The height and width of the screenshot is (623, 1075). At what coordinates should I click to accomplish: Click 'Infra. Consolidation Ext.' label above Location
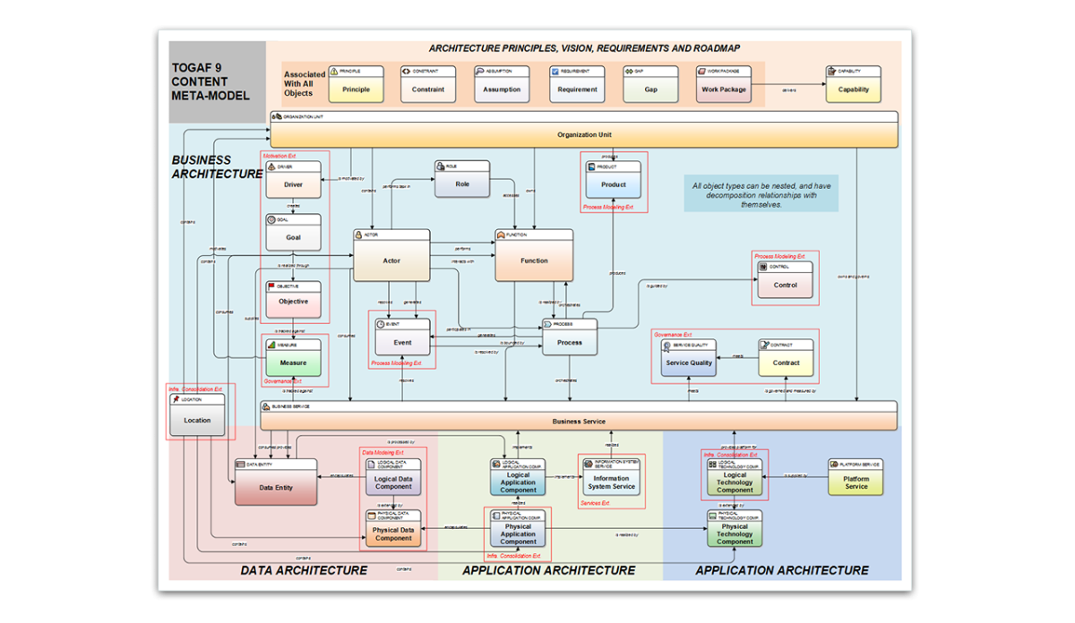[193, 388]
